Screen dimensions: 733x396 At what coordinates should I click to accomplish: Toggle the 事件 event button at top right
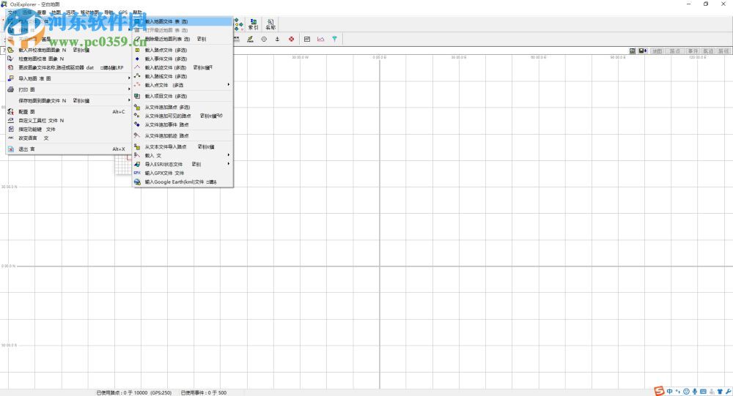pyautogui.click(x=693, y=51)
